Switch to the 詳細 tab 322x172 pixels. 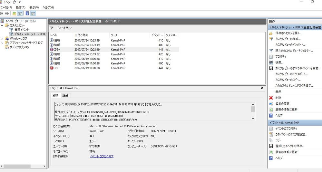[65, 96]
